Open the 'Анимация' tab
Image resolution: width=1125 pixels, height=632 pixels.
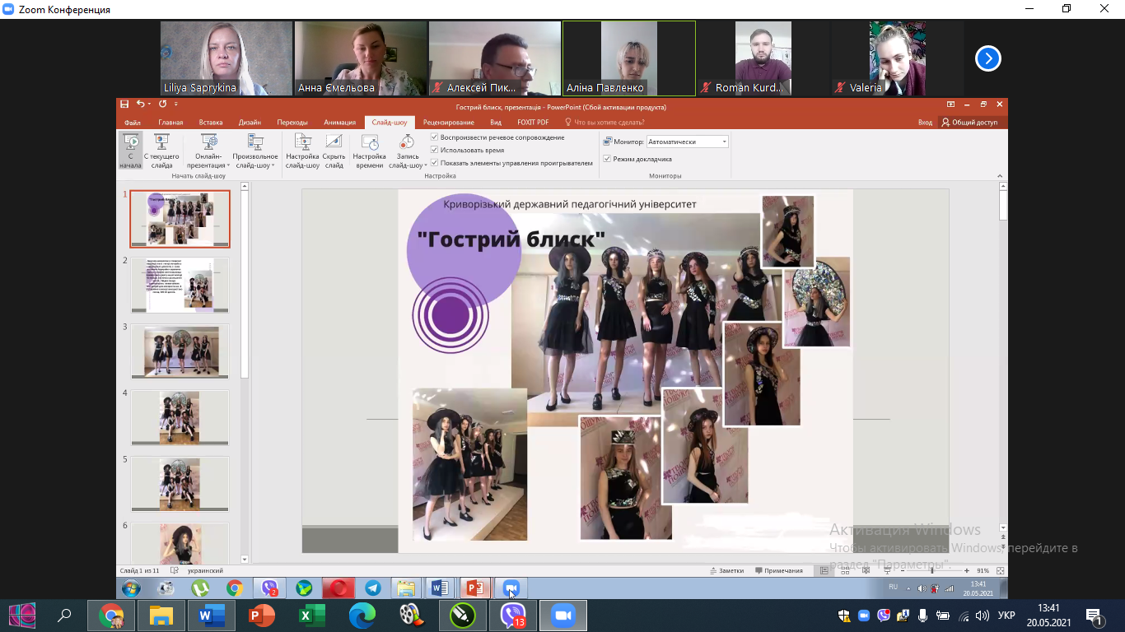pyautogui.click(x=340, y=122)
